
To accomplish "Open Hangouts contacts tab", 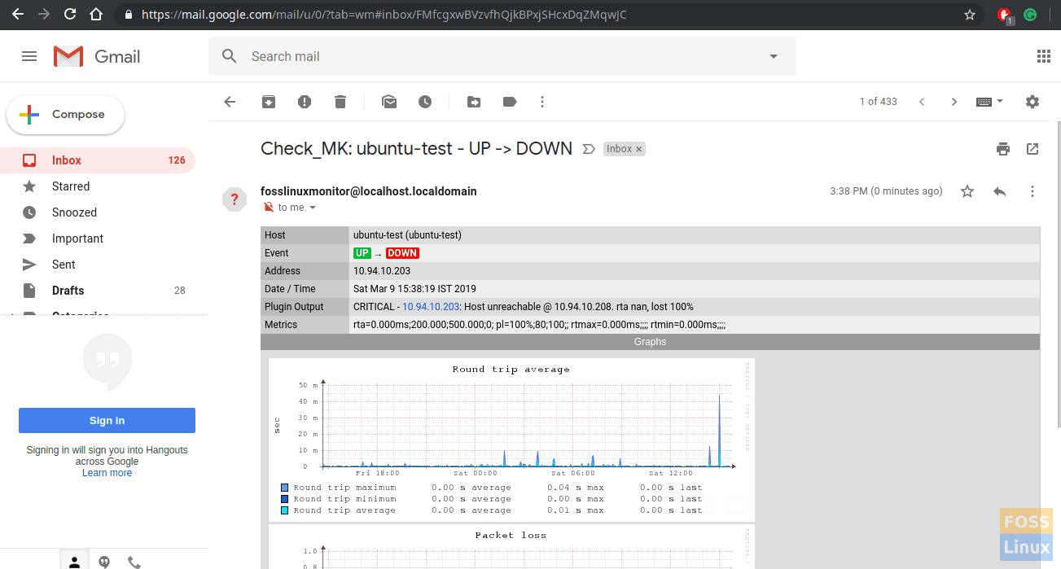I will coord(74,562).
